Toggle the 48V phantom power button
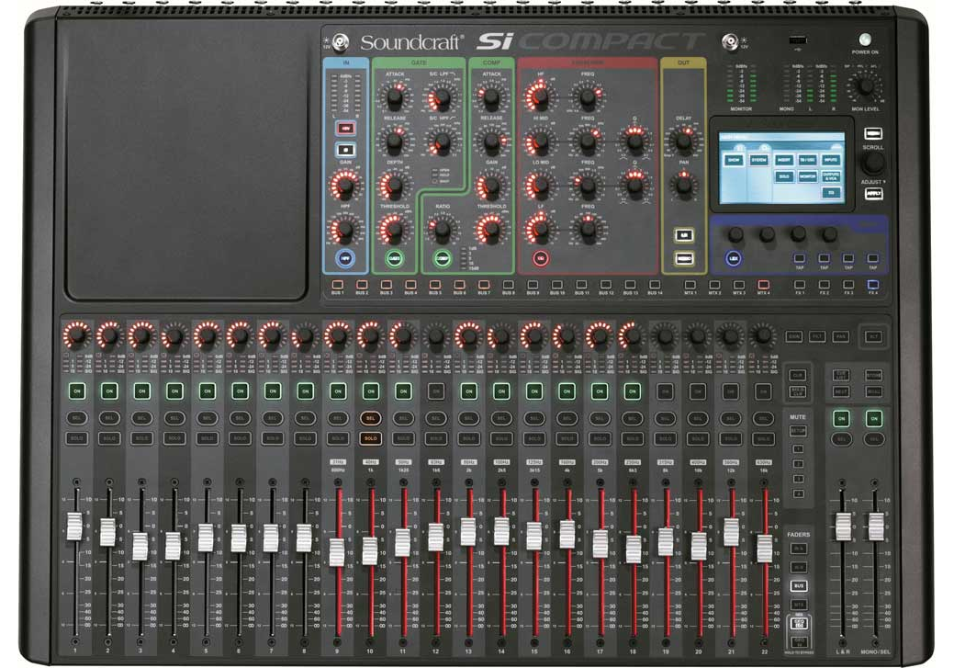The height and width of the screenshot is (668, 954). point(345,129)
